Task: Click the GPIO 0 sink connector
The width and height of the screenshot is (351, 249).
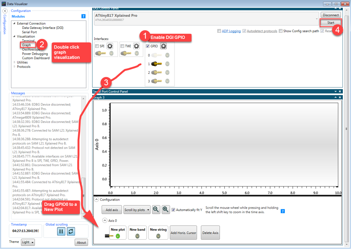Action: (167, 56)
